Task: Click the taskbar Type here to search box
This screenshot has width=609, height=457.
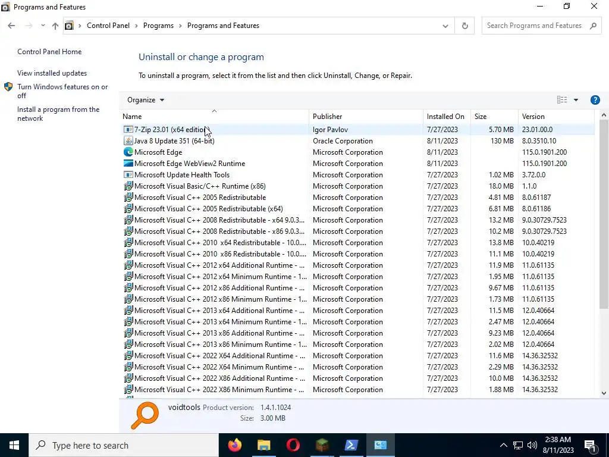Action: pyautogui.click(x=124, y=445)
